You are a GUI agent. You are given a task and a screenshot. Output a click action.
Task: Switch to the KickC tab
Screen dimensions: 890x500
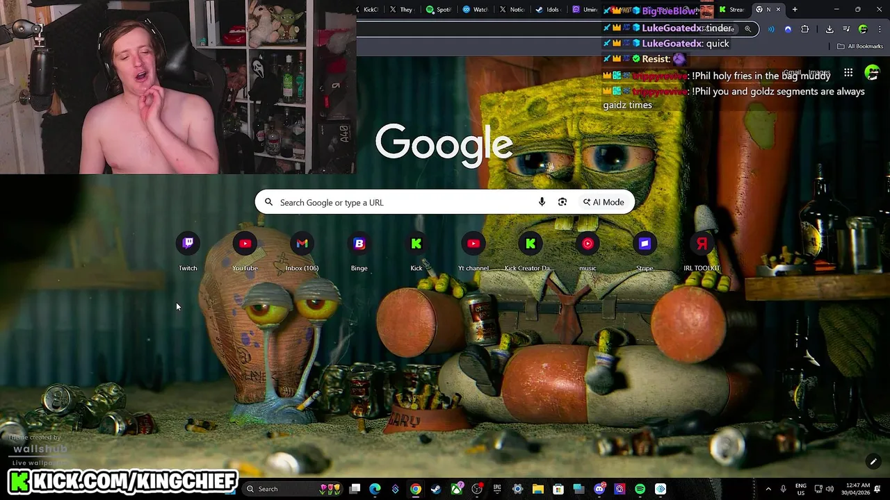pyautogui.click(x=367, y=10)
